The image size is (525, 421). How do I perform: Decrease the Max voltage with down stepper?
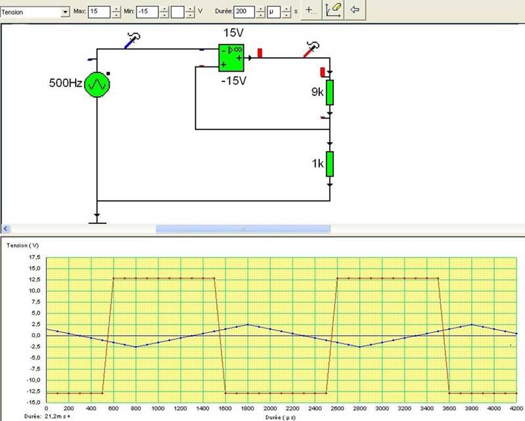click(x=116, y=14)
